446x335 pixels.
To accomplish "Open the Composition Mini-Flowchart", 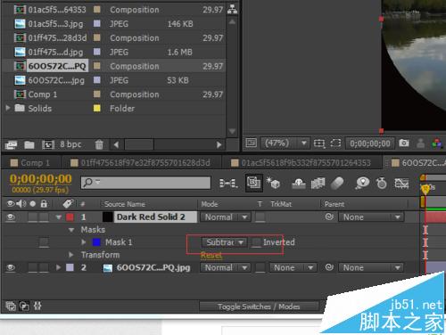I will [x=228, y=184].
